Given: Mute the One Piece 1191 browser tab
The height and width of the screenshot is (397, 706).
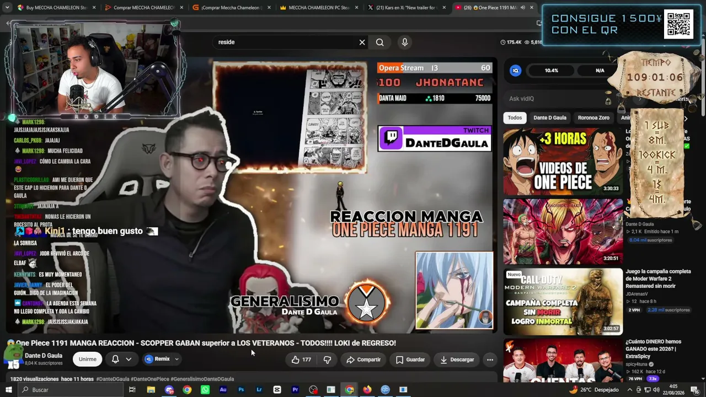Looking at the screenshot, I should tap(522, 8).
